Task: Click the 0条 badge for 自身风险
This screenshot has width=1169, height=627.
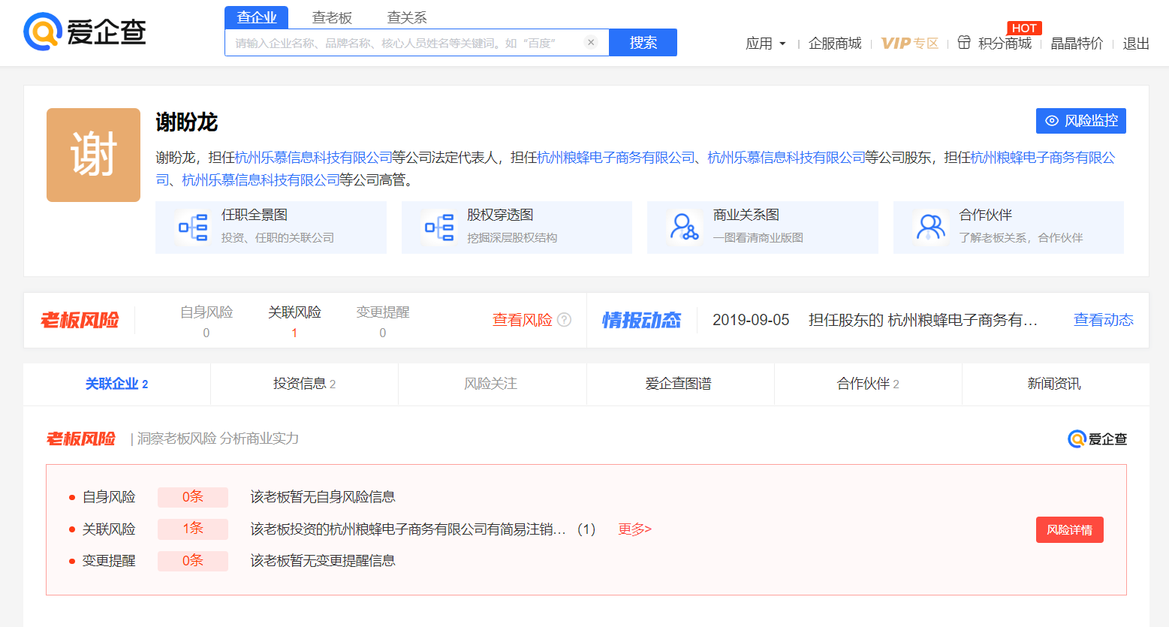Action: [193, 497]
